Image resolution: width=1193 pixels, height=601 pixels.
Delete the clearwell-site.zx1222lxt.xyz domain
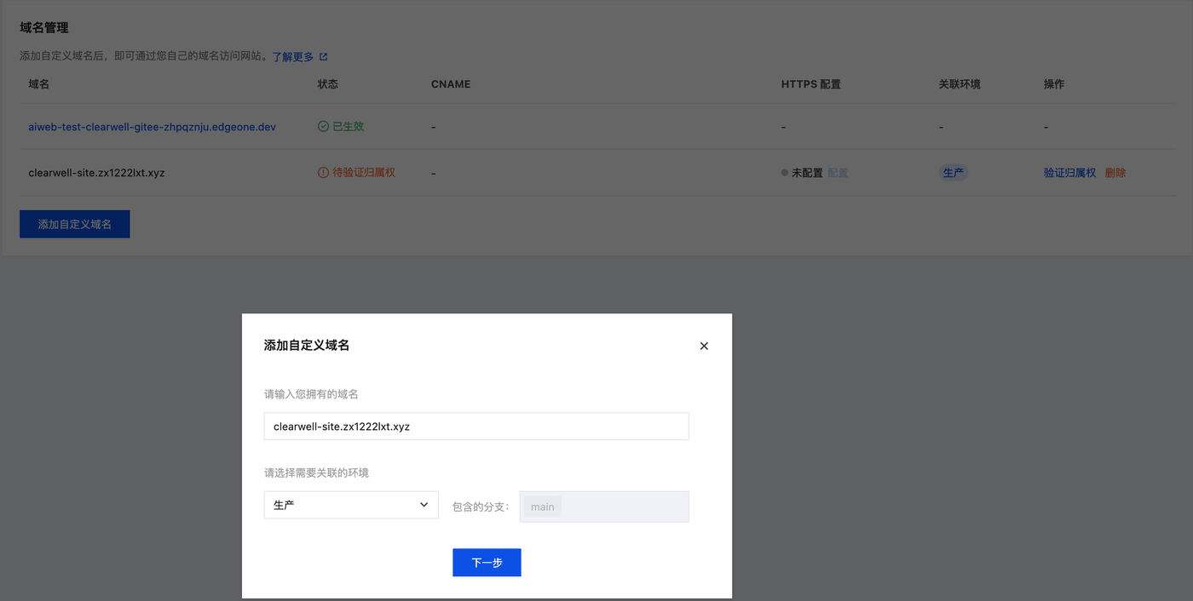pyautogui.click(x=1115, y=173)
